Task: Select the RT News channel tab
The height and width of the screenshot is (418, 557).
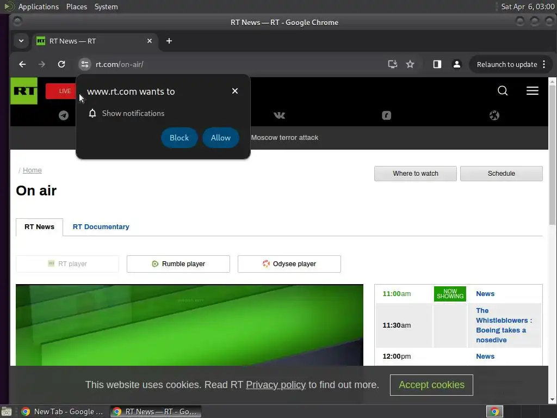Action: tap(39, 227)
